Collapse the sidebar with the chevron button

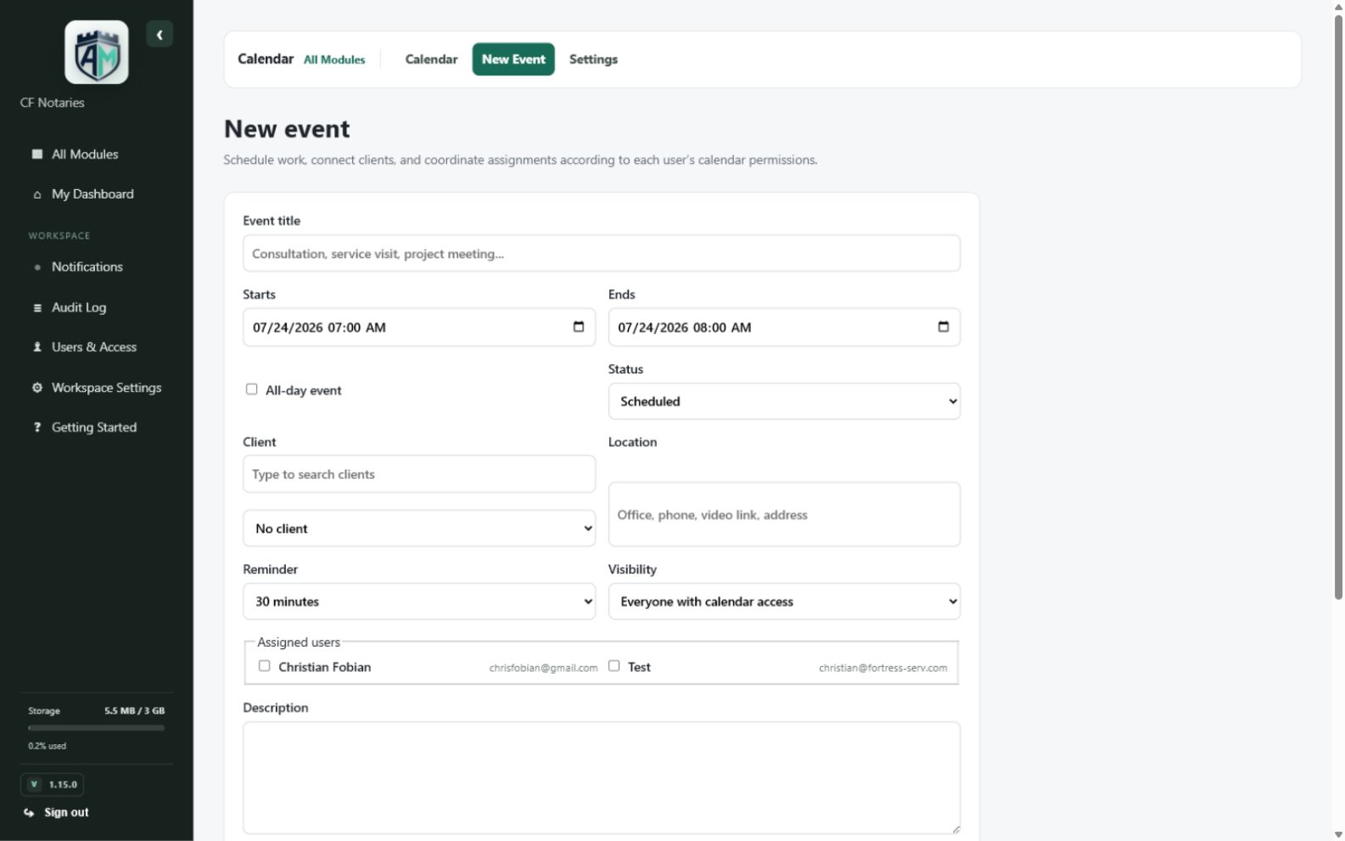(x=160, y=35)
